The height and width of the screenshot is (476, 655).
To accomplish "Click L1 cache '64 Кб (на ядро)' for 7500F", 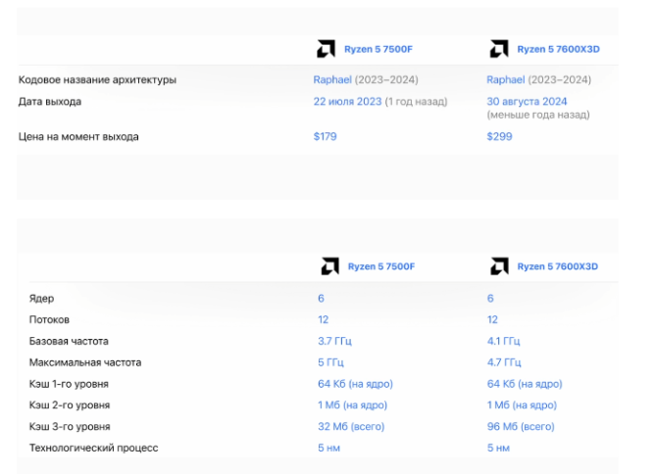I will (x=355, y=384).
